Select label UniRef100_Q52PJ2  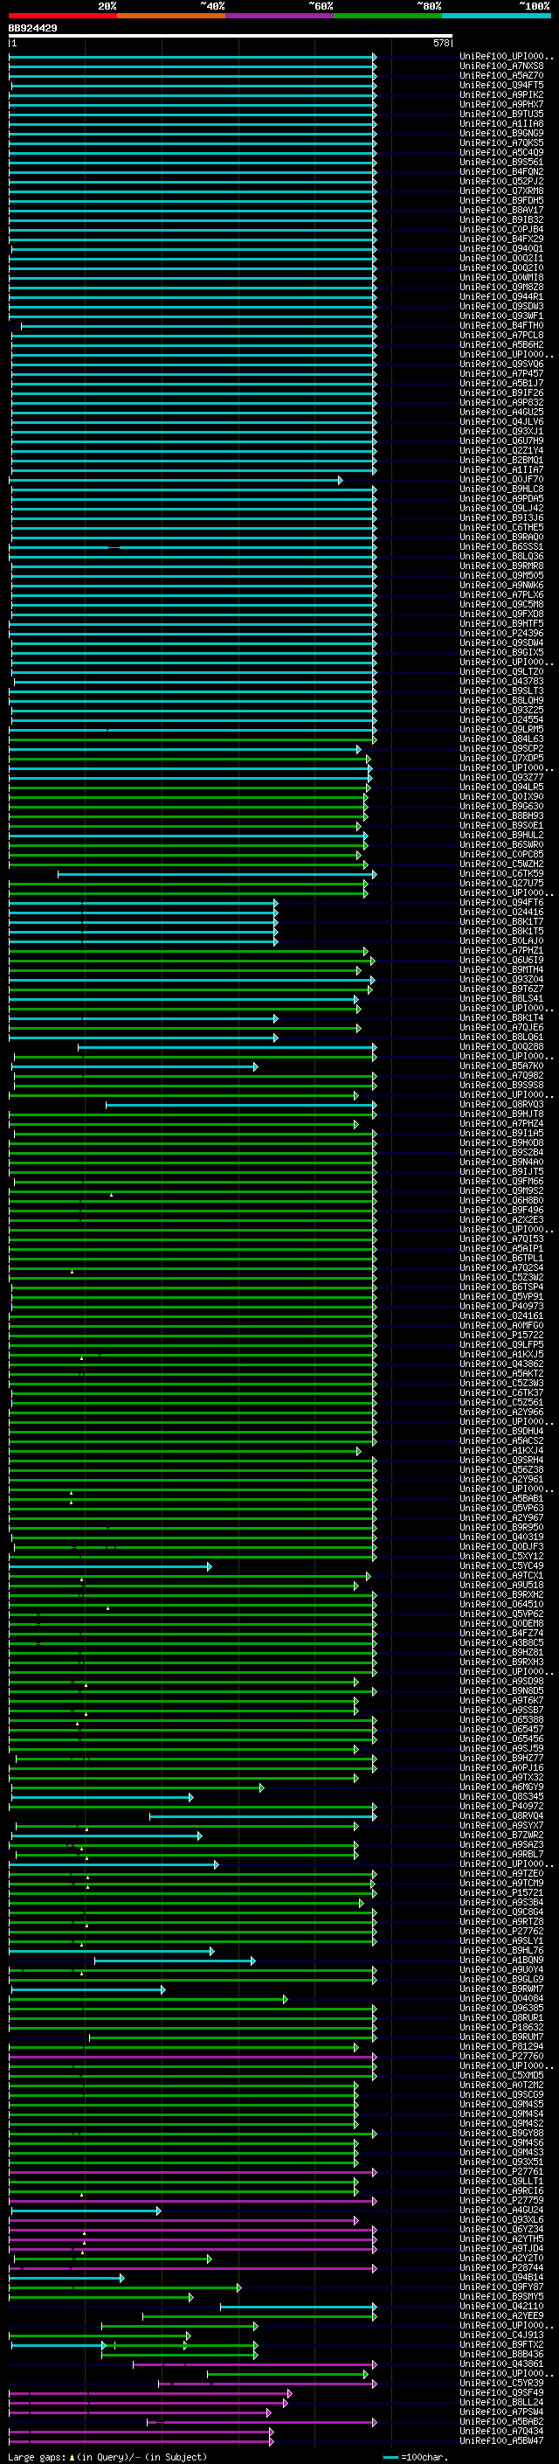501,181
